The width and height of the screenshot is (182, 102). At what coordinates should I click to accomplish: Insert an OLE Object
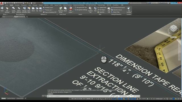click(101, 10)
